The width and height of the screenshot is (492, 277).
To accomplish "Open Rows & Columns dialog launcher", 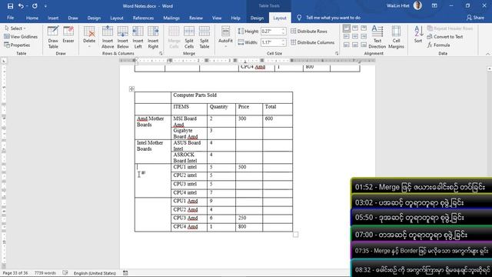I will pyautogui.click(x=161, y=54).
